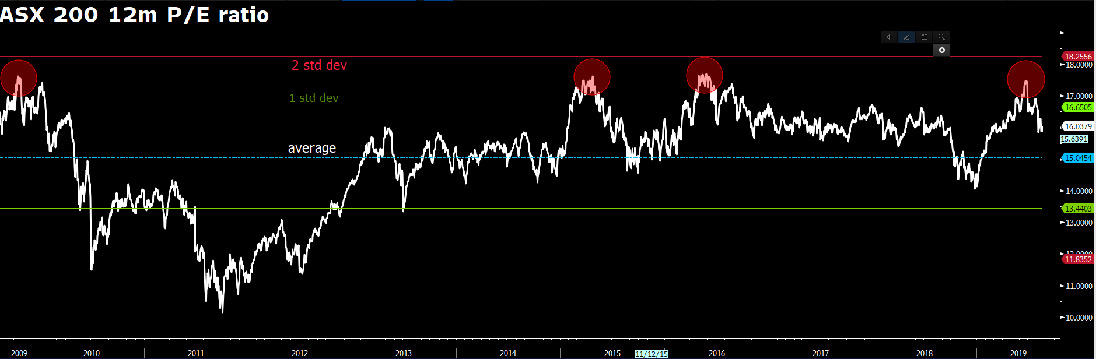The height and width of the screenshot is (359, 1096).
Task: Click the 18.0000 y-axis label
Action: click(1079, 65)
